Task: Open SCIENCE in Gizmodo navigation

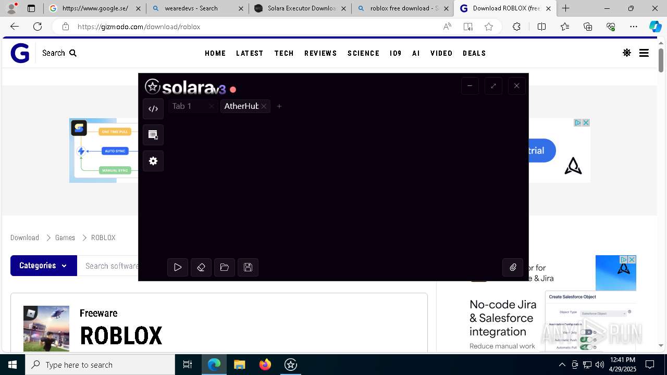Action: (363, 53)
